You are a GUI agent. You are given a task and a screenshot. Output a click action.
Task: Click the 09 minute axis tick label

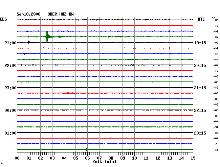click(x=123, y=158)
